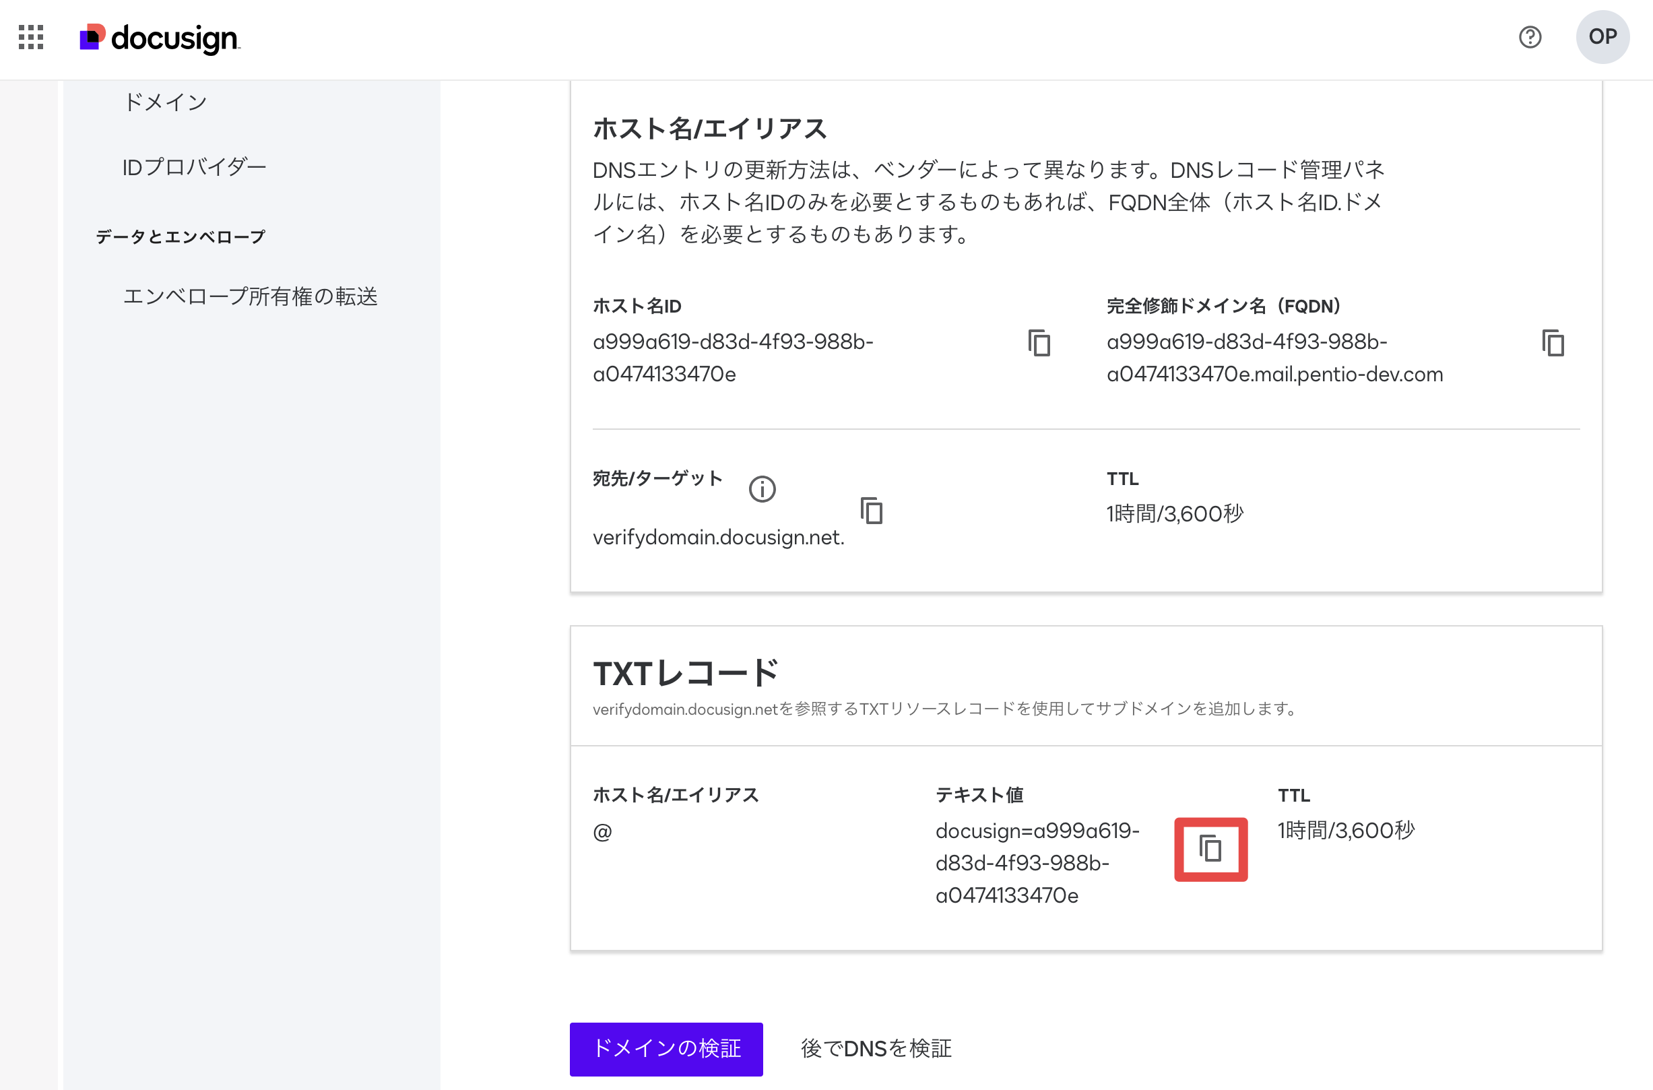Image resolution: width=1653 pixels, height=1090 pixels.
Task: Show info for 宛先/ターゲット
Action: click(762, 488)
